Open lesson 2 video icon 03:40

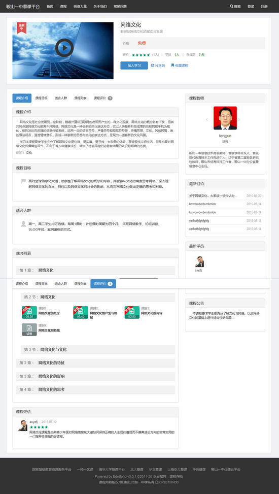coord(81,312)
